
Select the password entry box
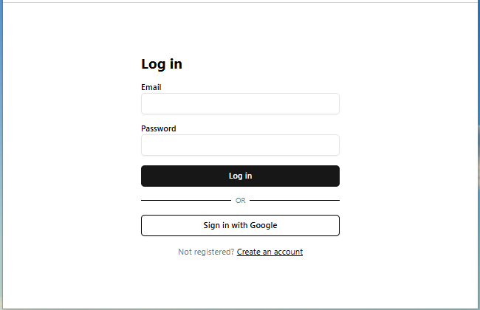(x=240, y=145)
